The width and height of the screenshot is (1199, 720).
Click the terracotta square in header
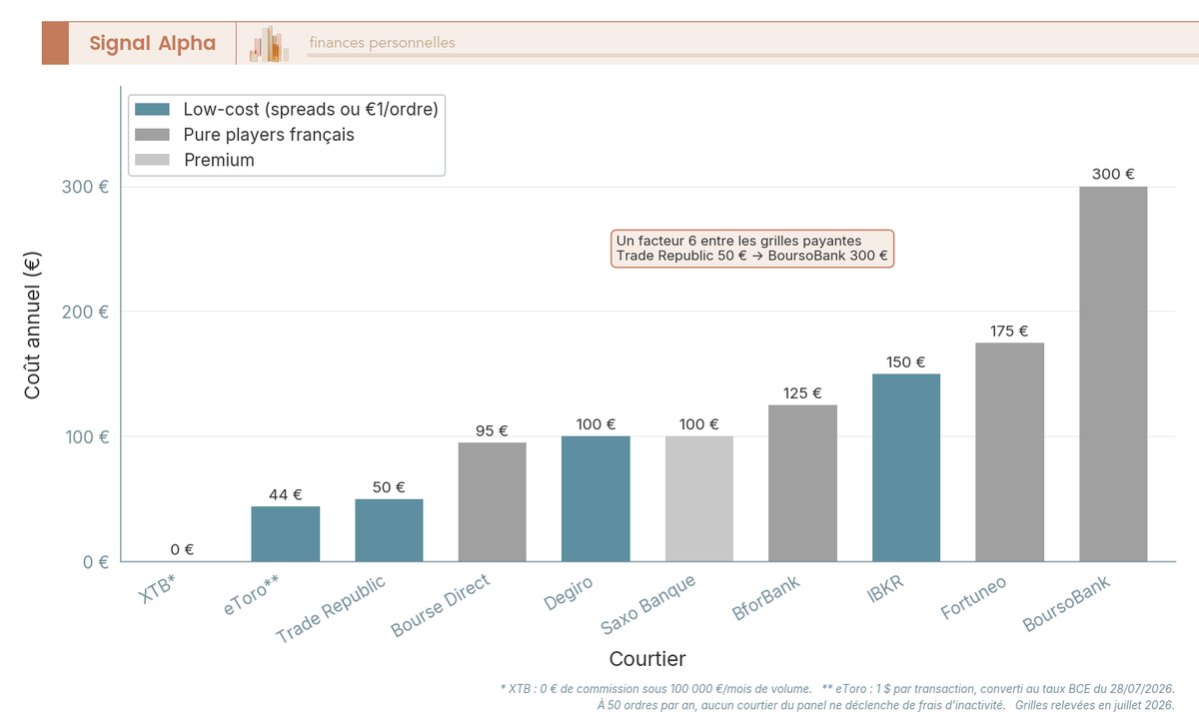point(55,43)
